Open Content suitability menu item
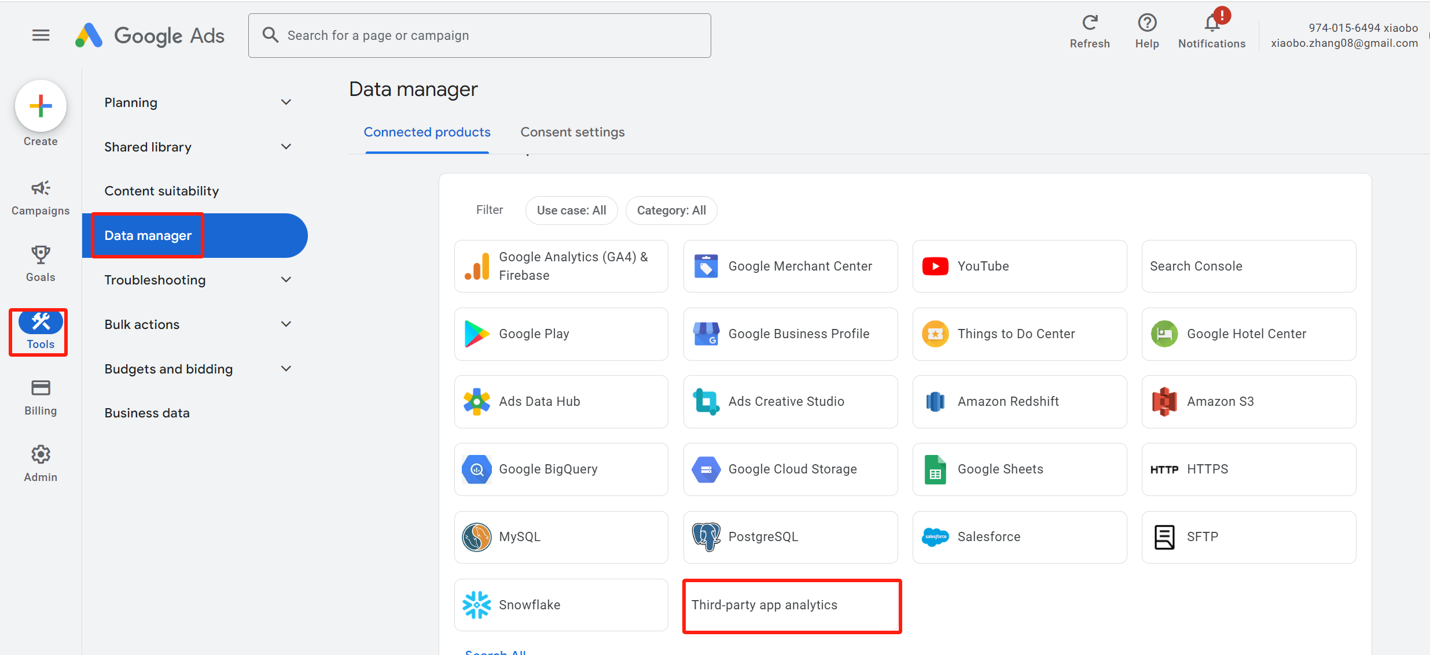This screenshot has width=1430, height=655. (x=161, y=191)
